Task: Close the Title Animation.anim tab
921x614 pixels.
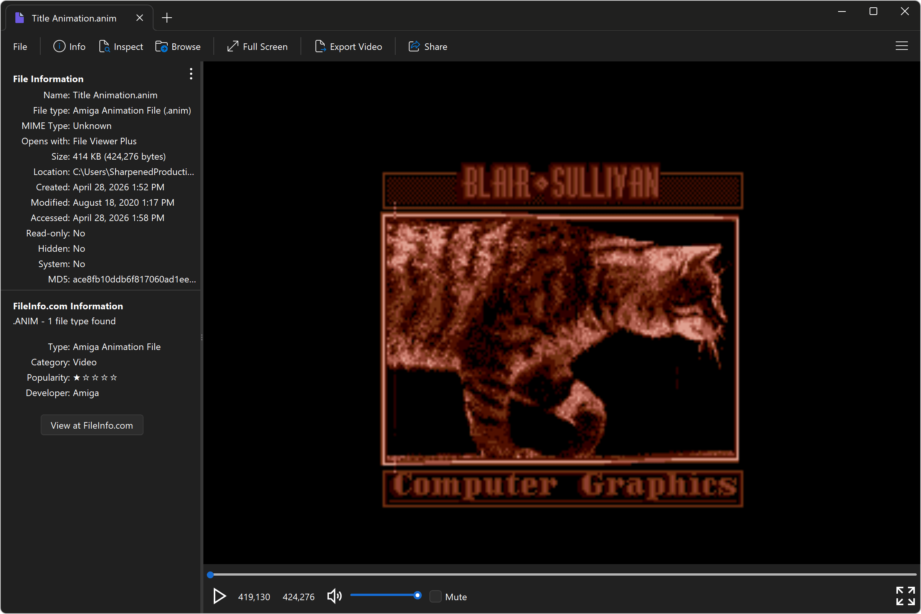Action: click(x=139, y=18)
